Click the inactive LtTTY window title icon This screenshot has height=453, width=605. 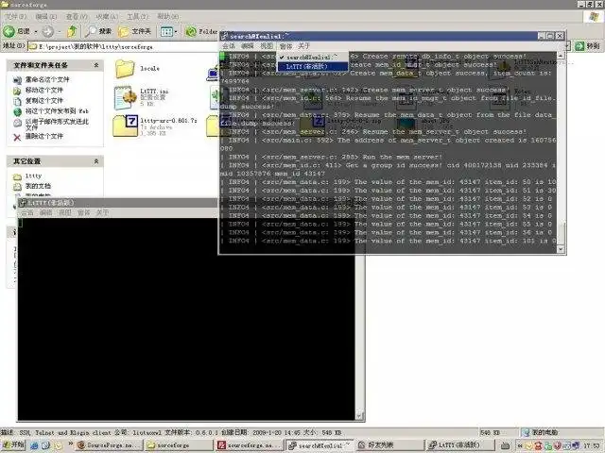(23, 203)
